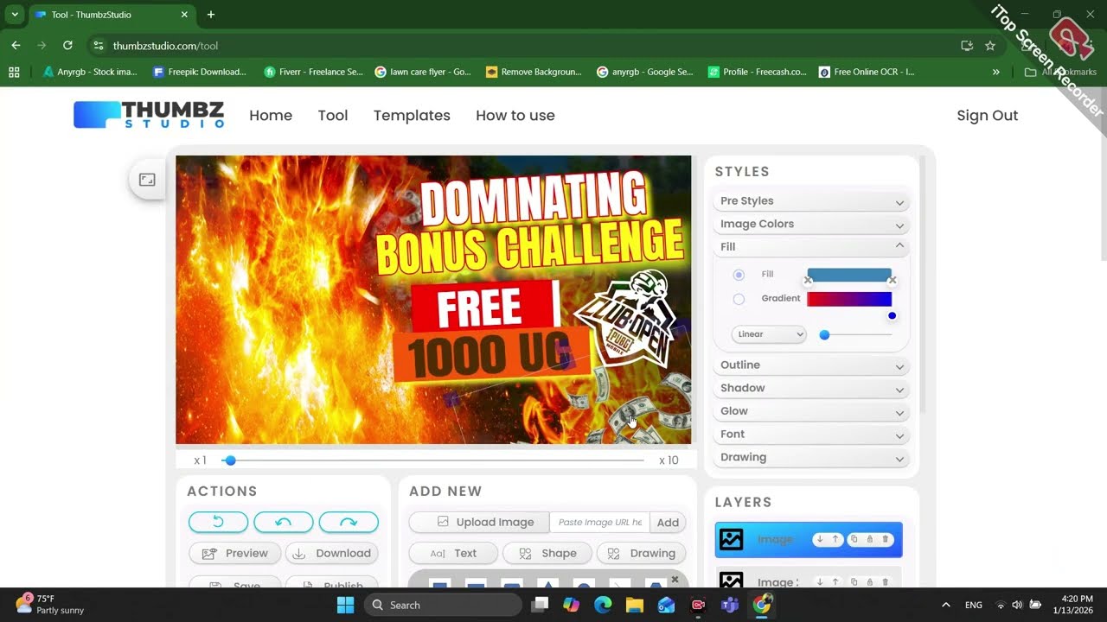Click the thumbnail canvas preview
Viewport: 1107px width, 622px height.
[433, 300]
